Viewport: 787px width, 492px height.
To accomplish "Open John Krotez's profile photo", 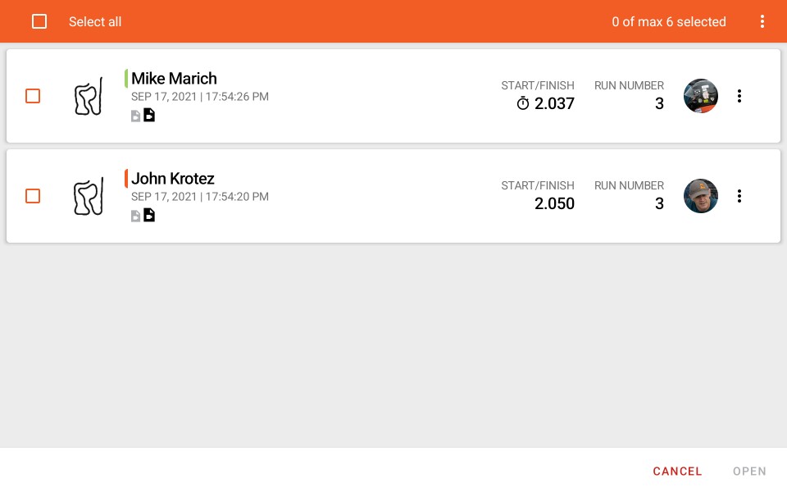I will (x=701, y=196).
